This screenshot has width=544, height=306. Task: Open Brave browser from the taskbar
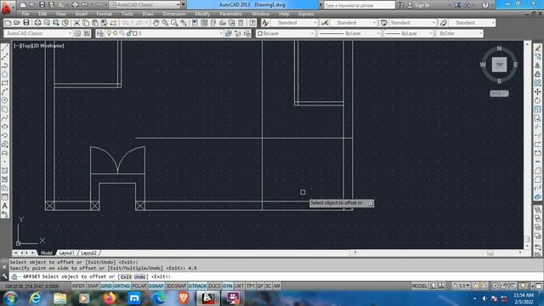(x=184, y=298)
